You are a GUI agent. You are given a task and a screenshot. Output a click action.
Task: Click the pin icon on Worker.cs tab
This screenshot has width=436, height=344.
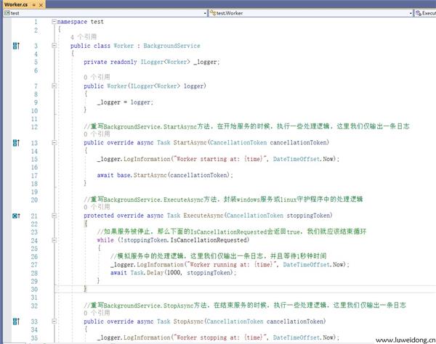33,4
